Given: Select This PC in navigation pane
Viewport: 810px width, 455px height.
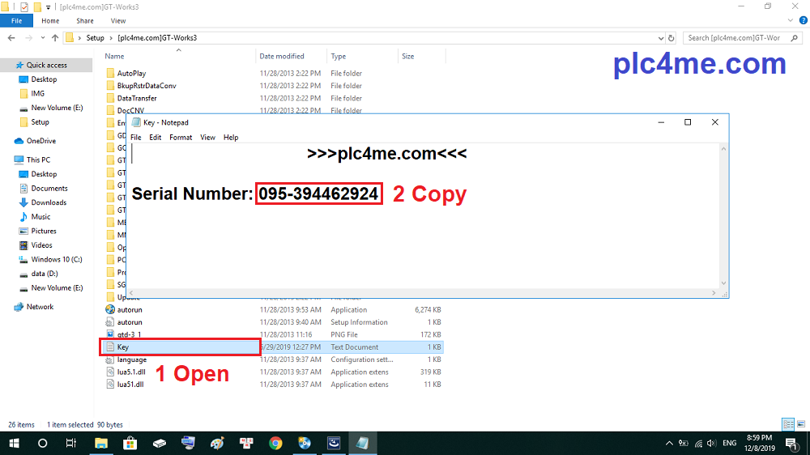Looking at the screenshot, I should pyautogui.click(x=38, y=160).
